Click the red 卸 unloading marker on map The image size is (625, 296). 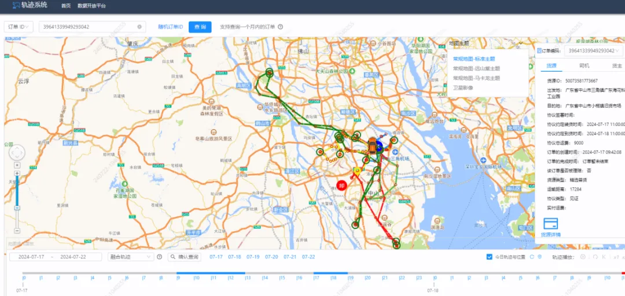coord(341,186)
